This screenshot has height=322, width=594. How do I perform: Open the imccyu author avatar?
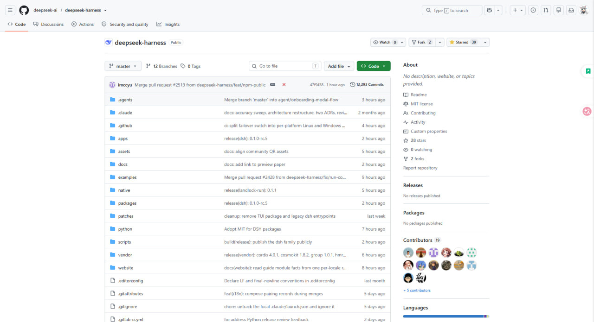(x=112, y=85)
